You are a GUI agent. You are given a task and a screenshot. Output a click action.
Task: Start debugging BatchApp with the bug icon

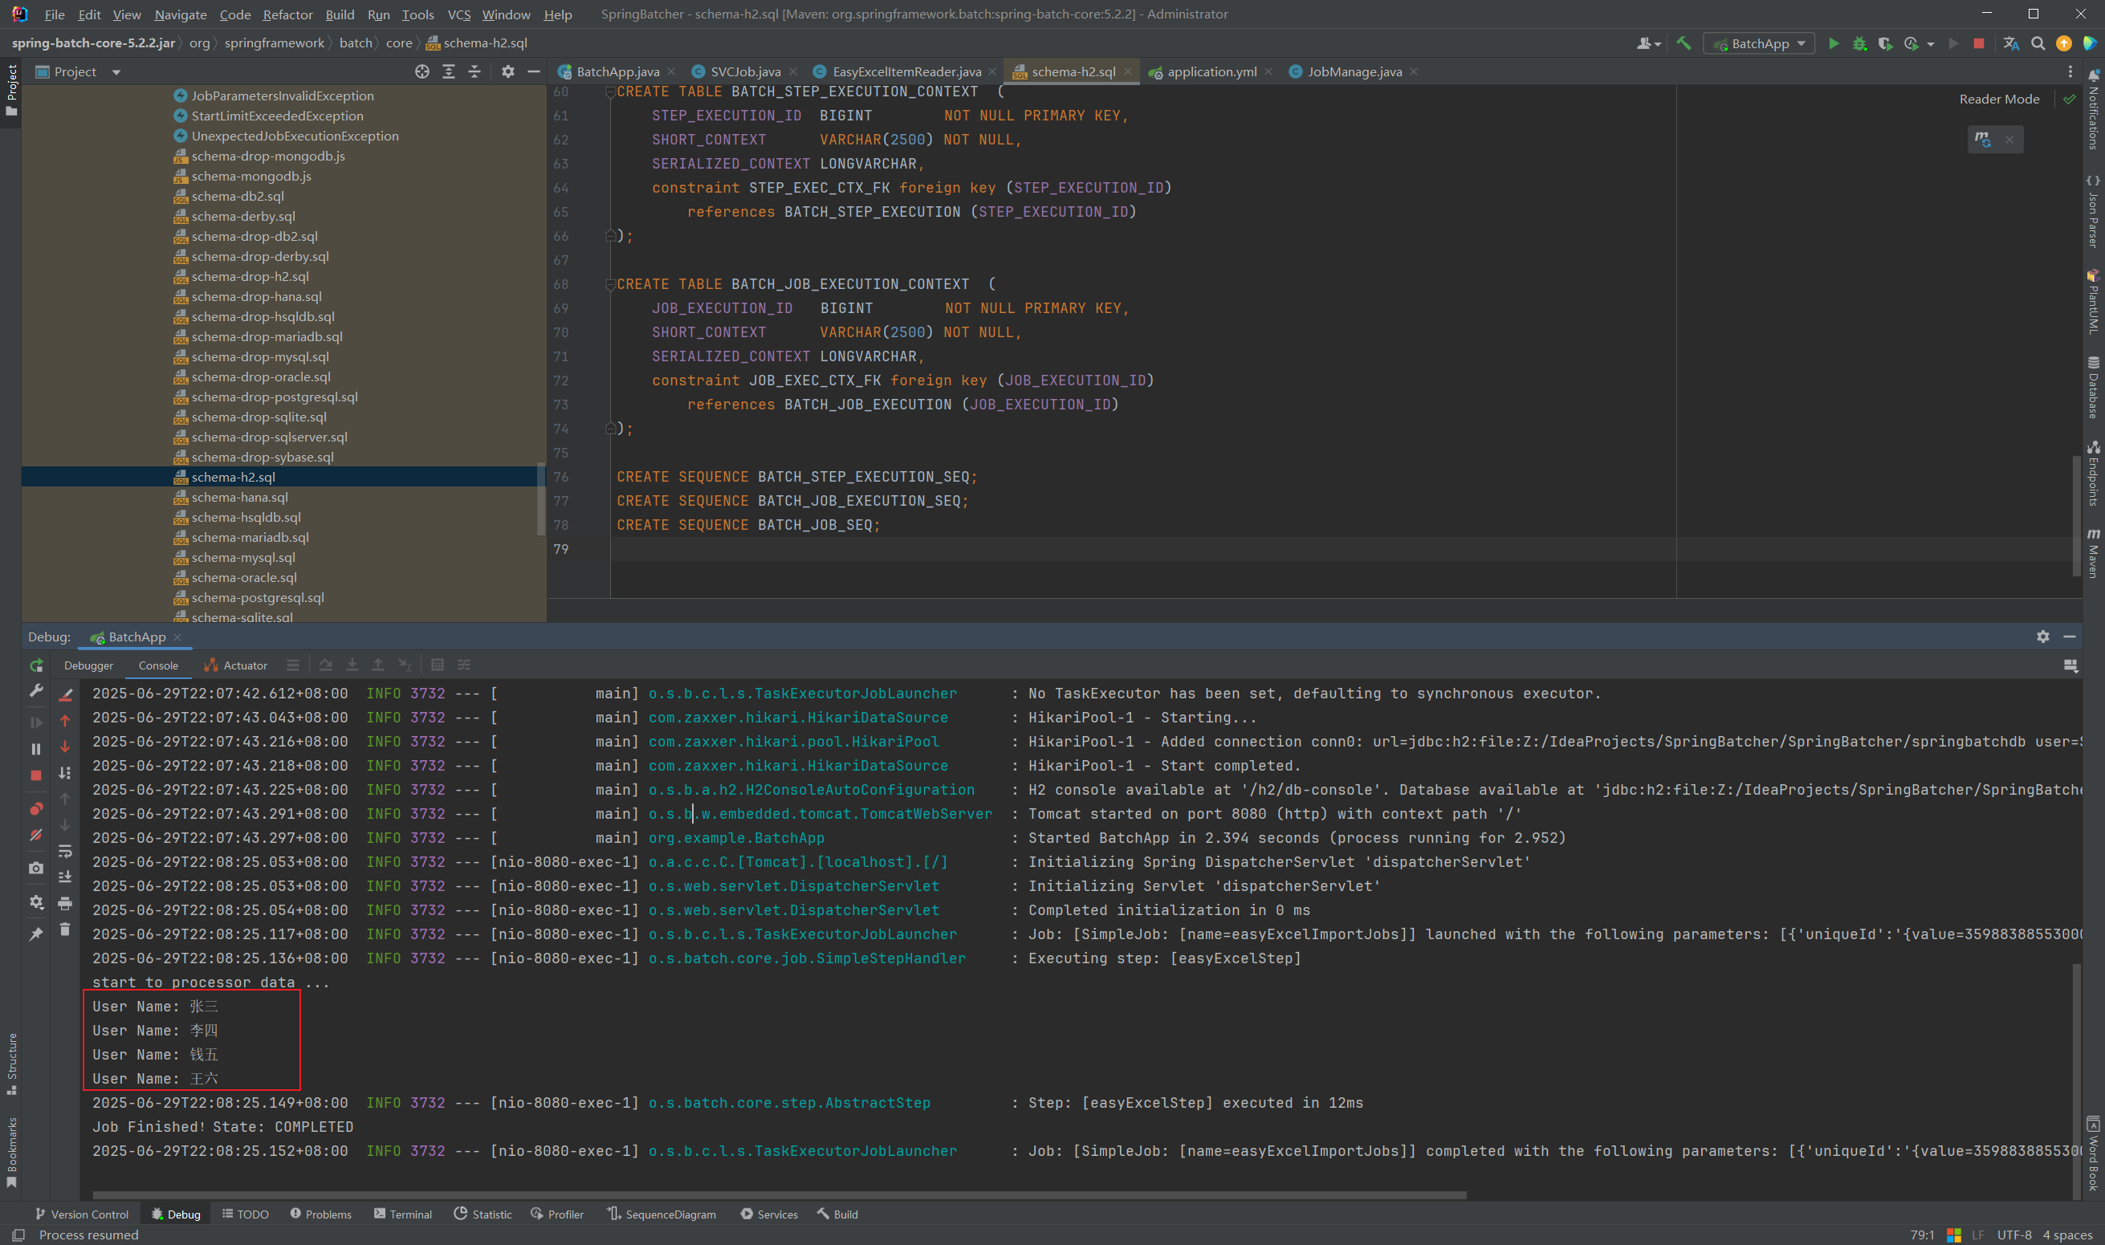click(1859, 43)
